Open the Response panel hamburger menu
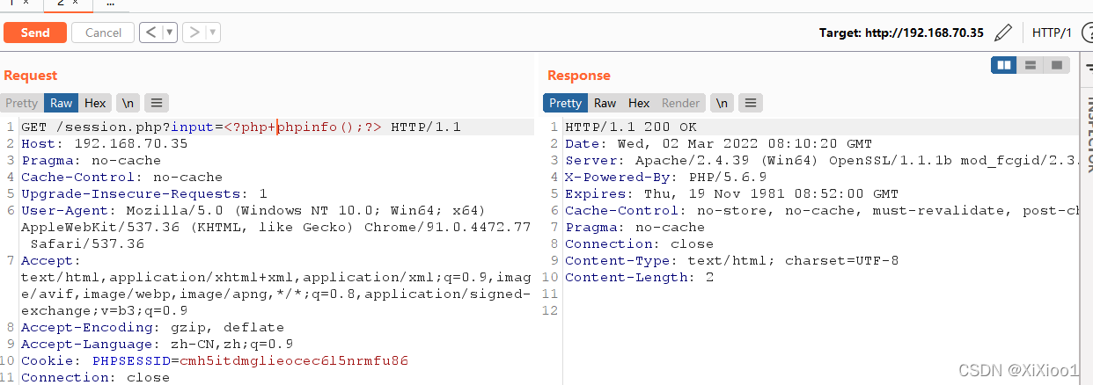 pos(751,103)
